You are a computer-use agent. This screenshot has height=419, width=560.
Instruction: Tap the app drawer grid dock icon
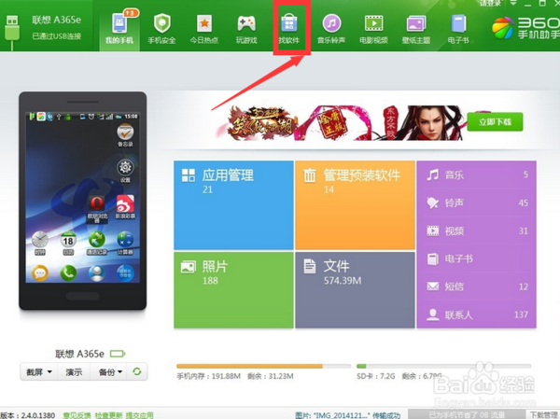click(125, 273)
